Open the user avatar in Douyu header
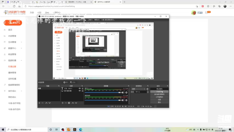The width and height of the screenshot is (234, 132). (194, 13)
